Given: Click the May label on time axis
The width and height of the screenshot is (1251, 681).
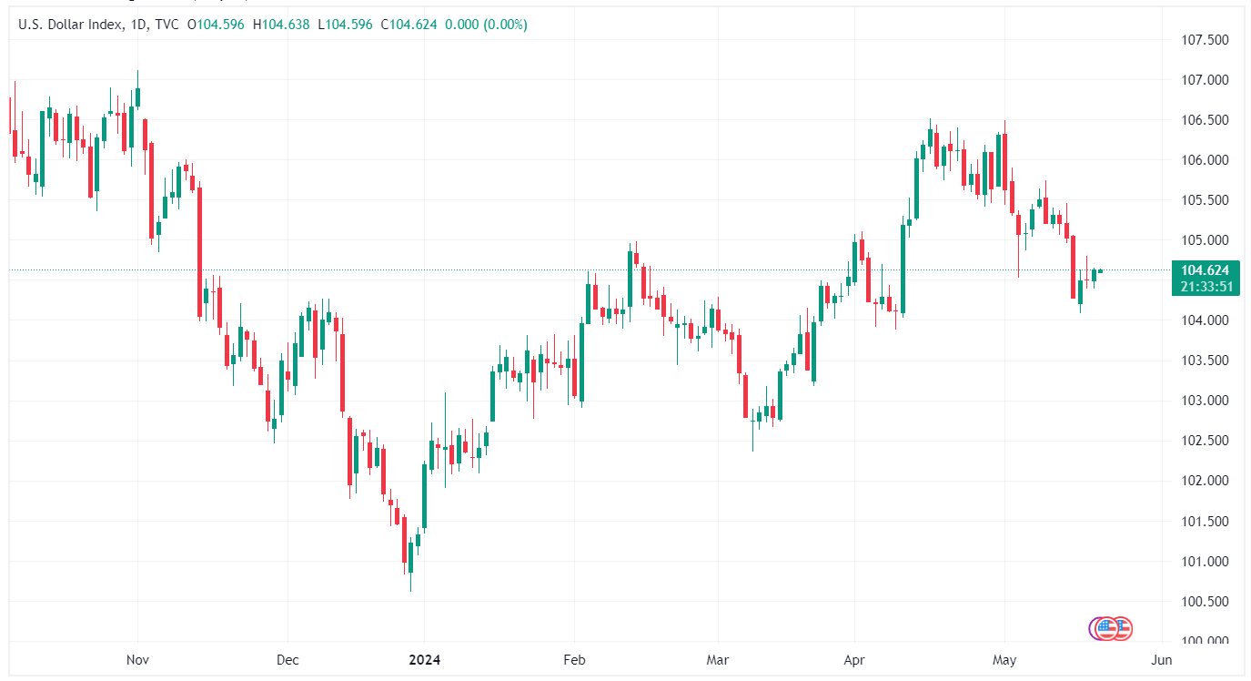Looking at the screenshot, I should click(x=1004, y=659).
